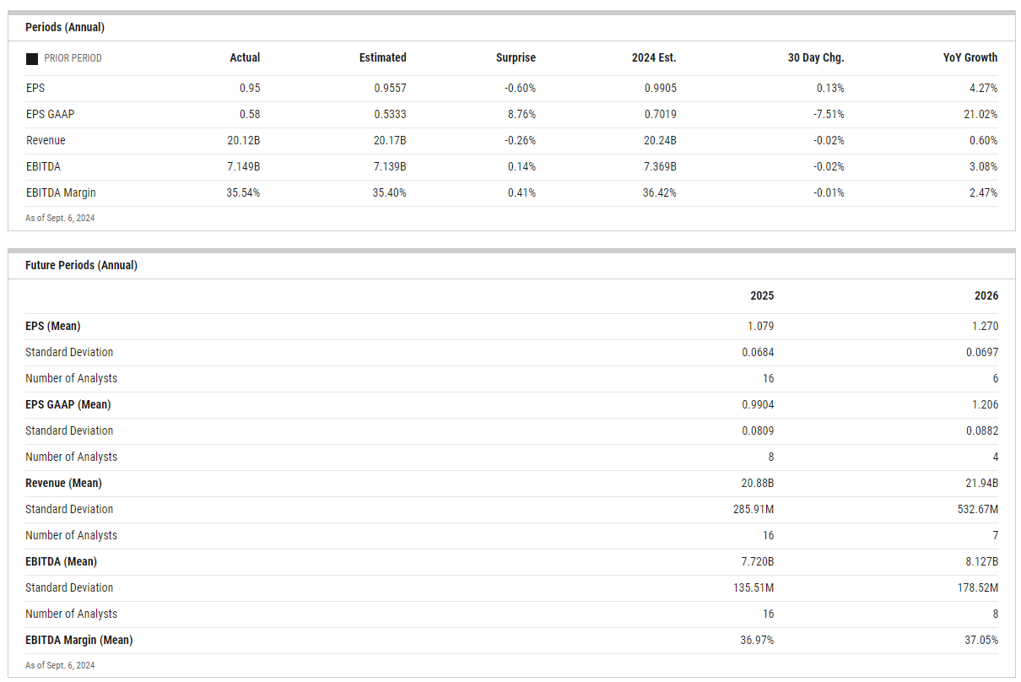This screenshot has width=1021, height=682.
Task: Click the Periods (Annual) panel title
Action: click(65, 27)
